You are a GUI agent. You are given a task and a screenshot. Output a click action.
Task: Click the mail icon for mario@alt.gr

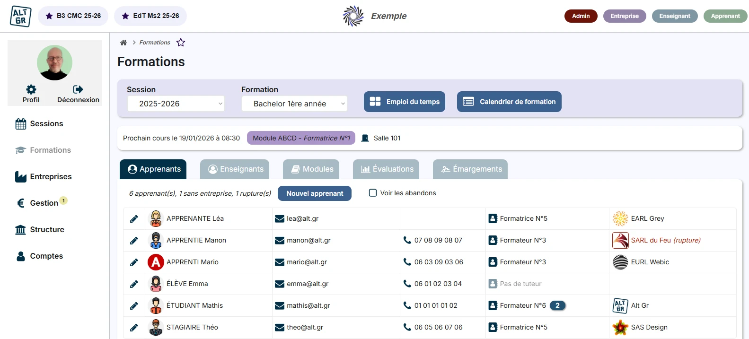point(280,262)
